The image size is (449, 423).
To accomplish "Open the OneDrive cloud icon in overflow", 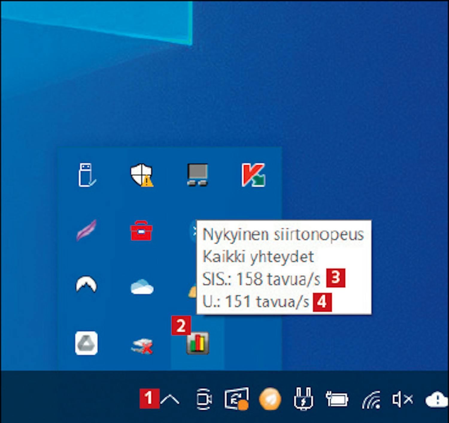I will 142,287.
